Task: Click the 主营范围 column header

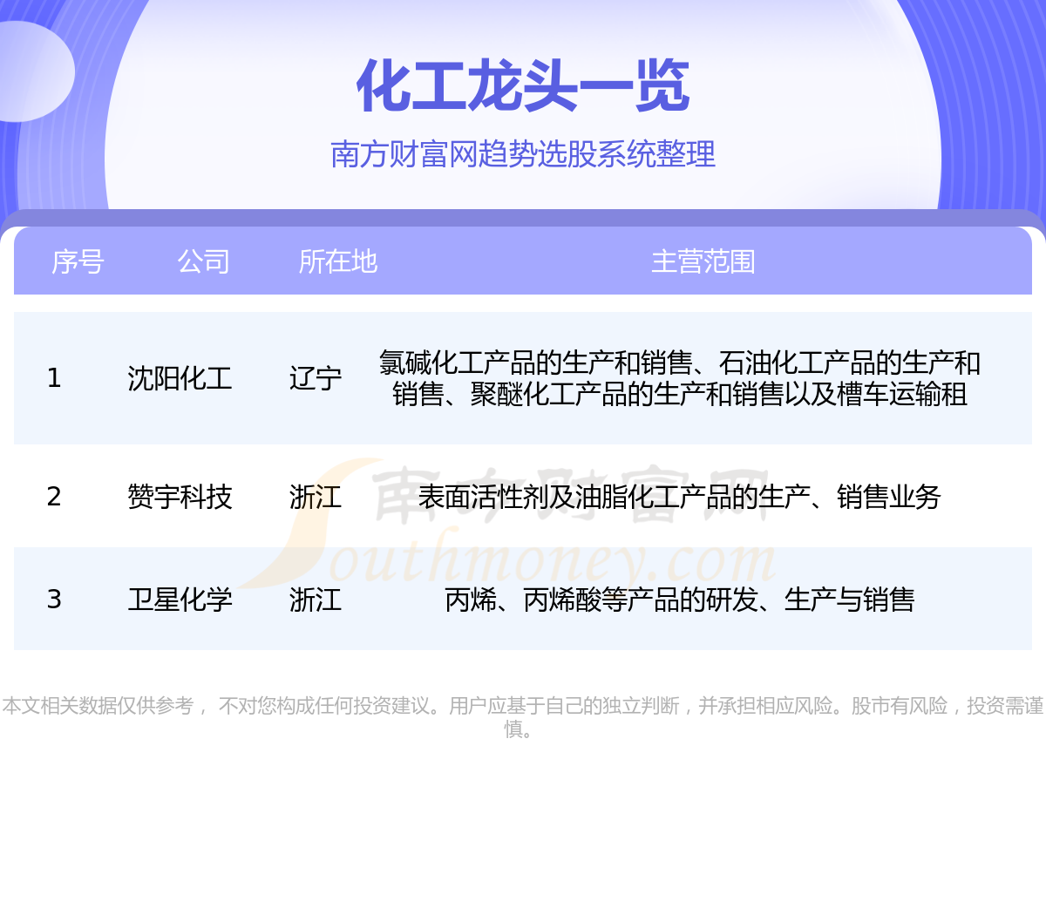Action: coord(703,261)
